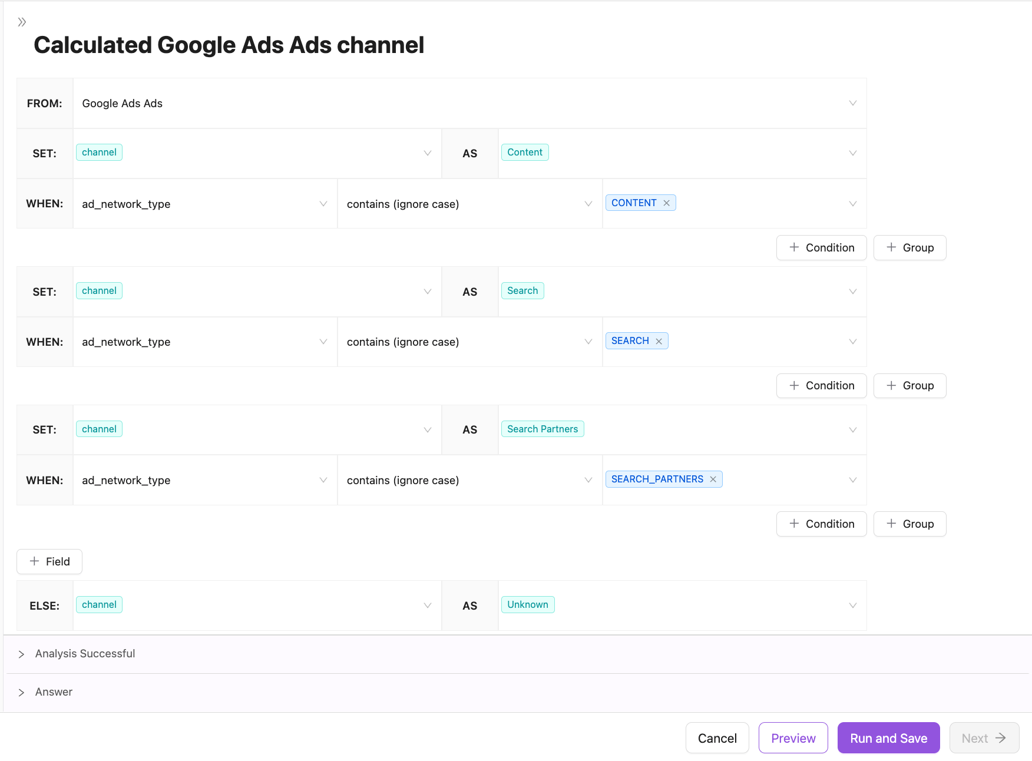Viewport: 1032px width, 761px height.
Task: Remove the CONTENT tag
Action: 667,203
